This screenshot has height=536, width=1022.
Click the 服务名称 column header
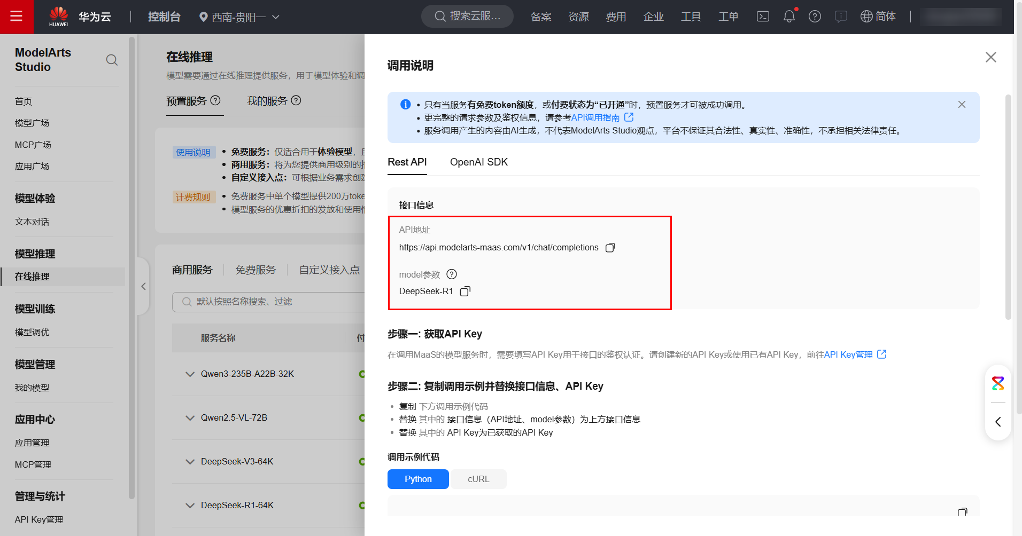(218, 338)
